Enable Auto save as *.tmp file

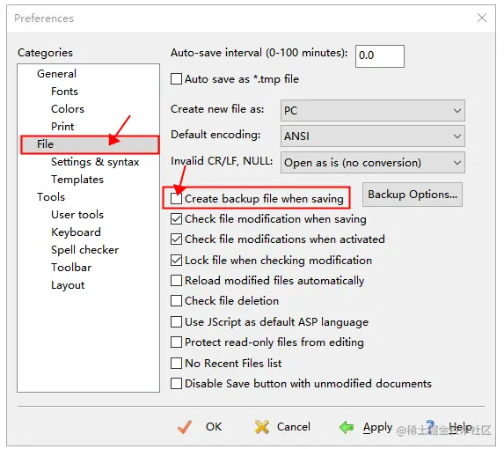pyautogui.click(x=176, y=79)
